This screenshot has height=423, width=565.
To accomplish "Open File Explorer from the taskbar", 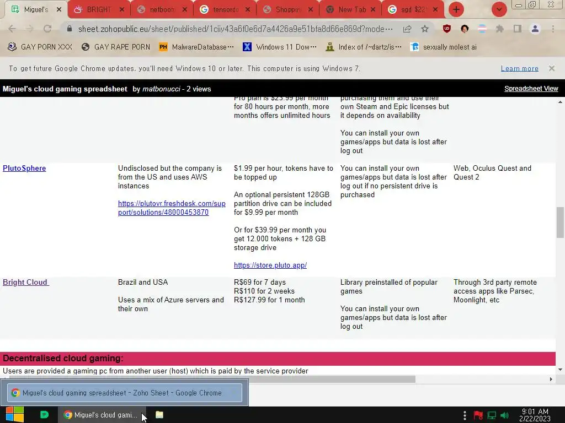I will 159,415.
